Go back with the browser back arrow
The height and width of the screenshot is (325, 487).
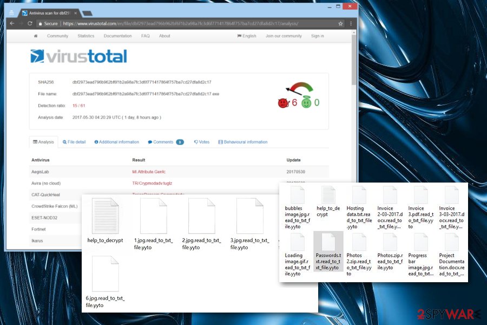click(x=12, y=23)
